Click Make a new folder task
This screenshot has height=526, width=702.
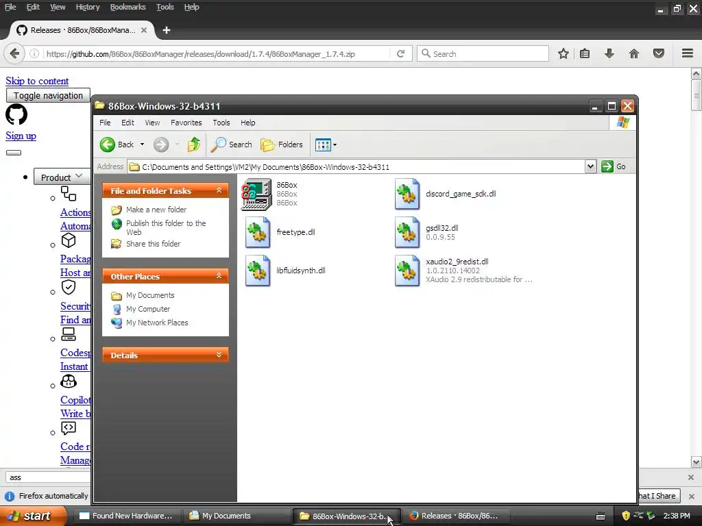156,210
